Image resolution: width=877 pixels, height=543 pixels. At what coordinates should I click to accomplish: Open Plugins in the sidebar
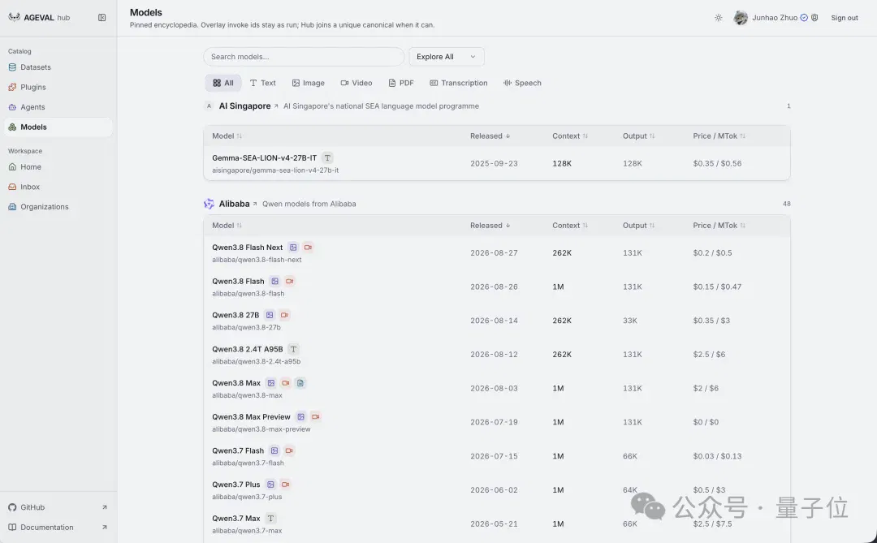(58, 87)
